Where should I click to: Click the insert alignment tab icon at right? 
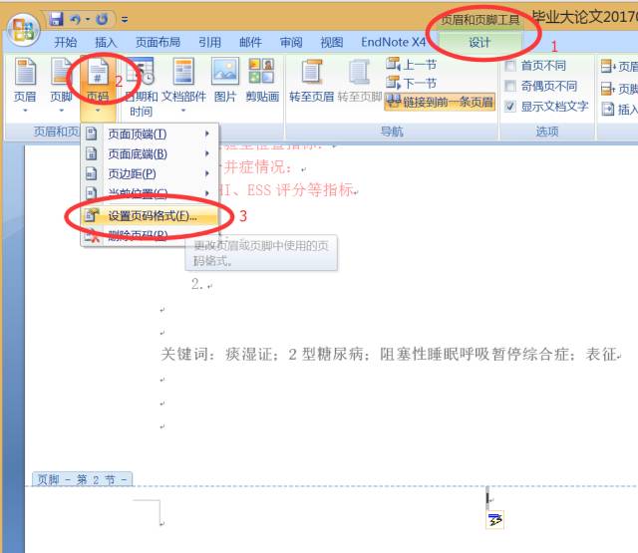(608, 109)
